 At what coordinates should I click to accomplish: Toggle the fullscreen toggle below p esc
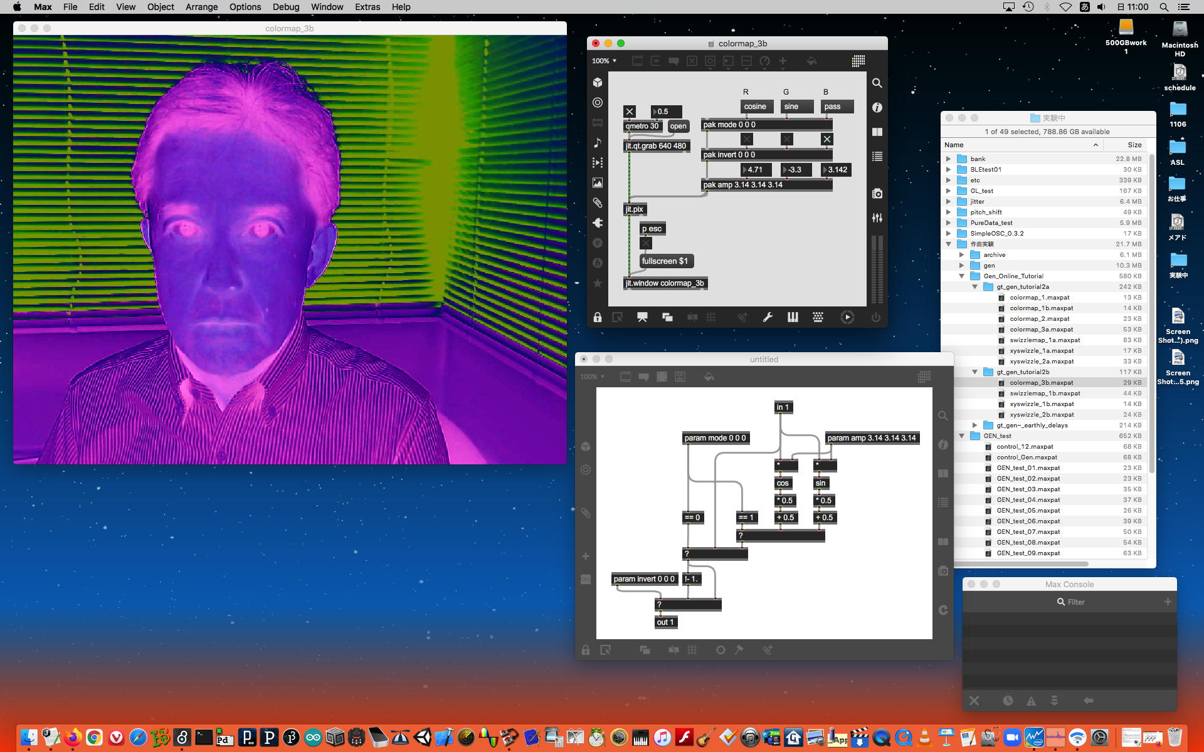[x=646, y=243]
